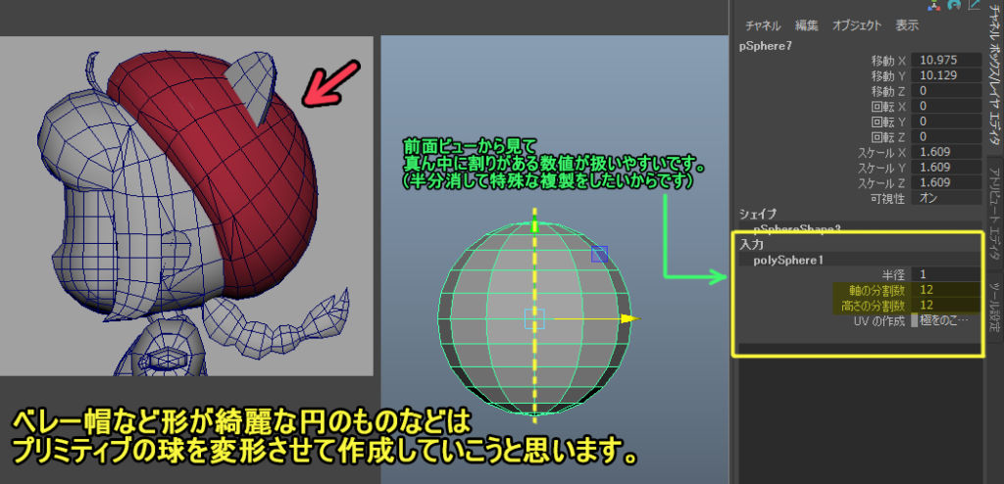Switch to ツール設定 side tab
The width and height of the screenshot is (1004, 484).
pos(993,308)
